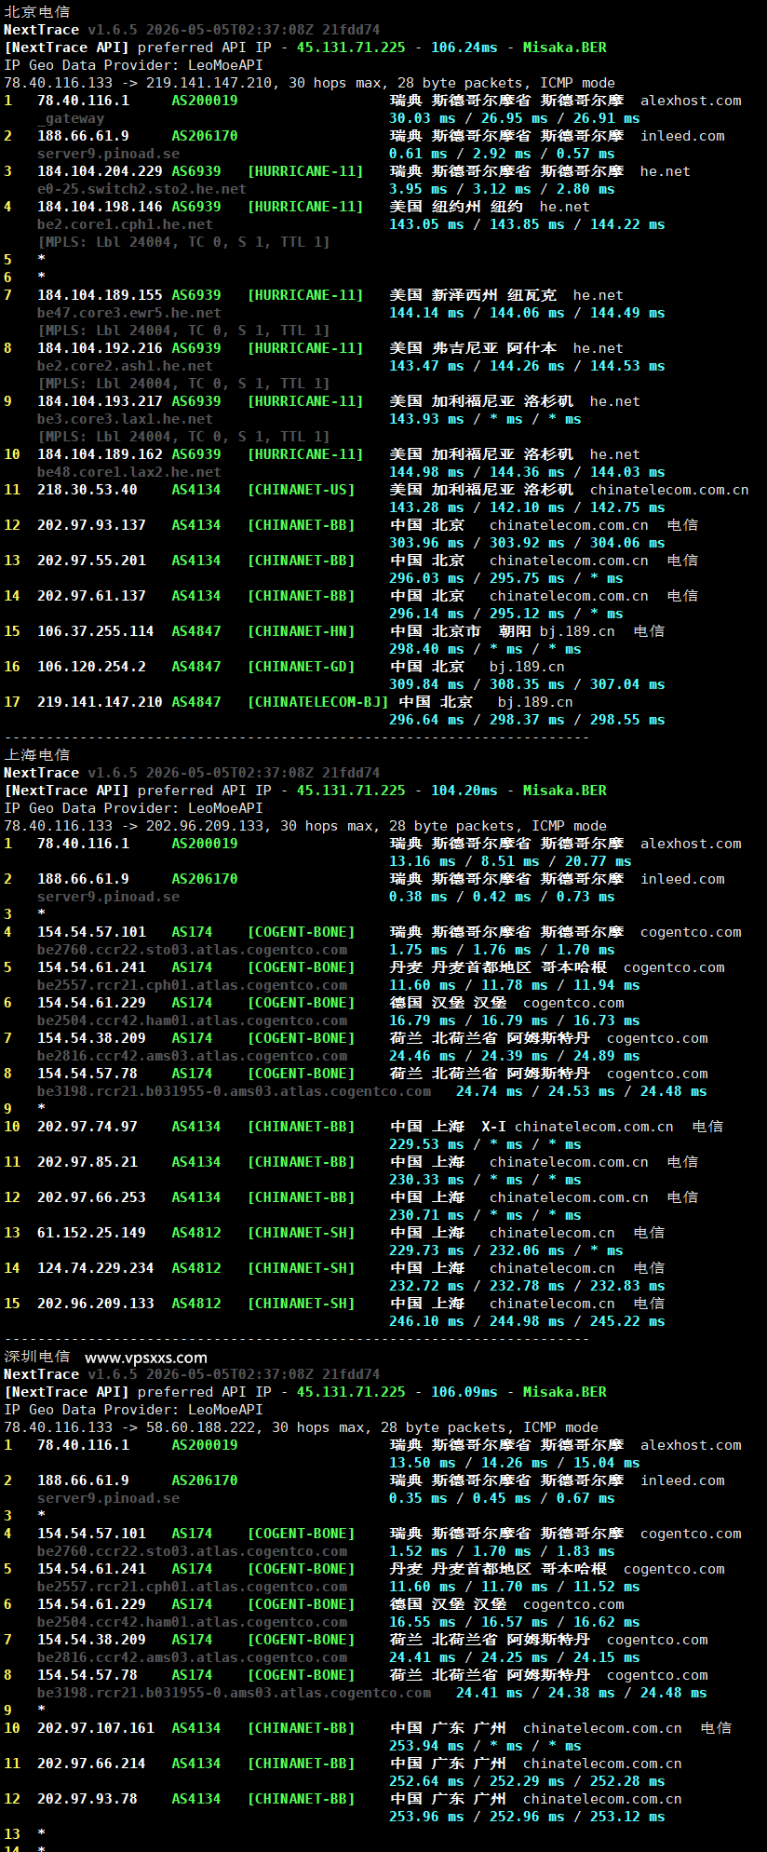Click hop IP 184.104.193.217
The width and height of the screenshot is (767, 1852).
[x=100, y=401]
